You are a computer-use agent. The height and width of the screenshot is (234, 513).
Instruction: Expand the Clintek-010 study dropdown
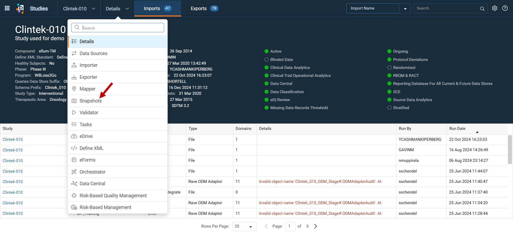coord(79,9)
